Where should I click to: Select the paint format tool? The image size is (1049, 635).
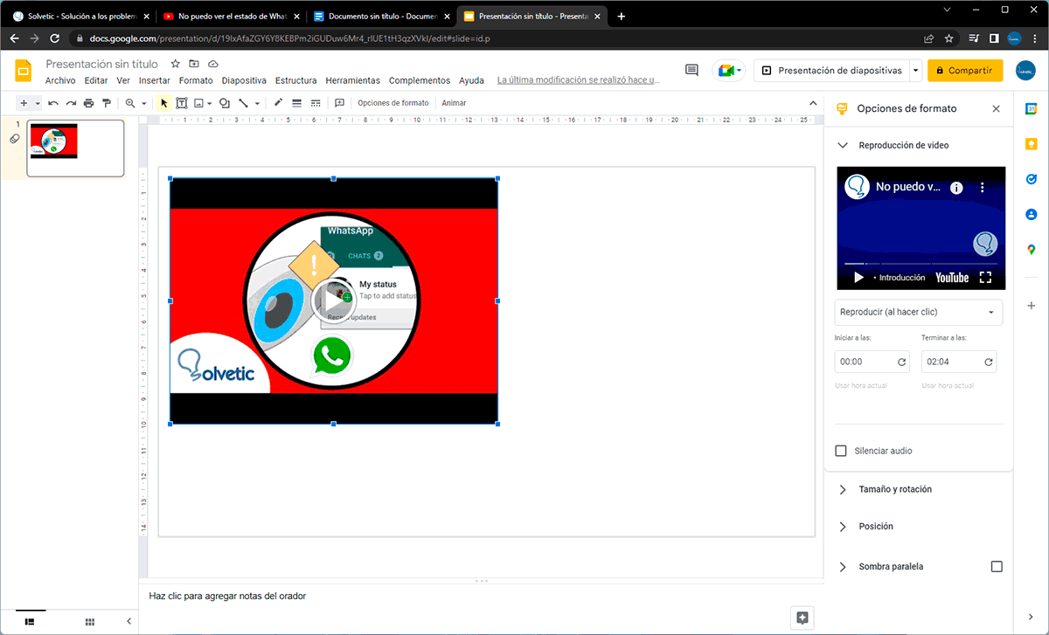(x=106, y=103)
